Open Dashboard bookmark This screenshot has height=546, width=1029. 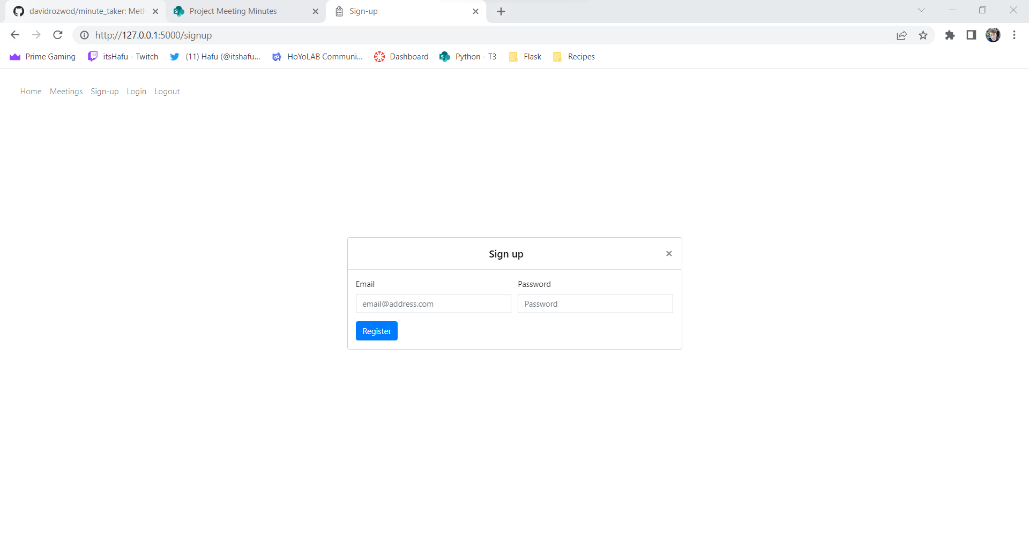coord(401,57)
